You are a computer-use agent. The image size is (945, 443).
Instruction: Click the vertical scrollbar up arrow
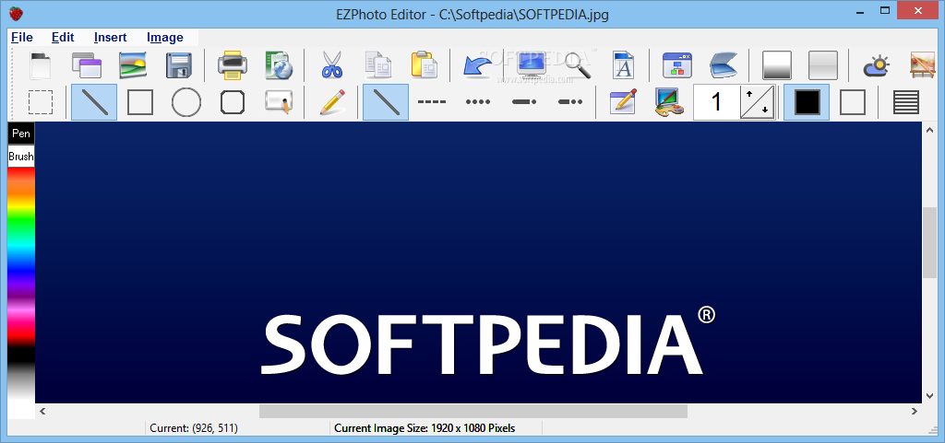929,129
